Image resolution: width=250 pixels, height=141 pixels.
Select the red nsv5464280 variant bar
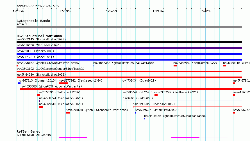pos(129,77)
